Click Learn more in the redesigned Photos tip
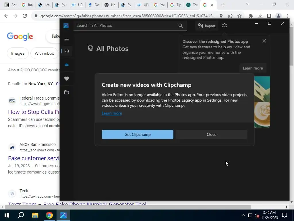 (x=253, y=68)
